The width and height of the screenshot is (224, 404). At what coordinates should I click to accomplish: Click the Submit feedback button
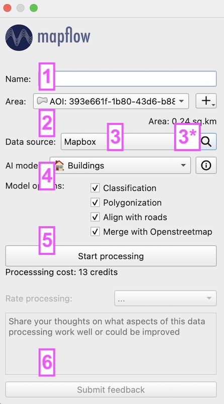coord(111,389)
